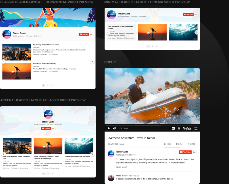Click the large play overlay on the boat video
Image resolution: width=229 pixels, height=184 pixels.
click(152, 97)
